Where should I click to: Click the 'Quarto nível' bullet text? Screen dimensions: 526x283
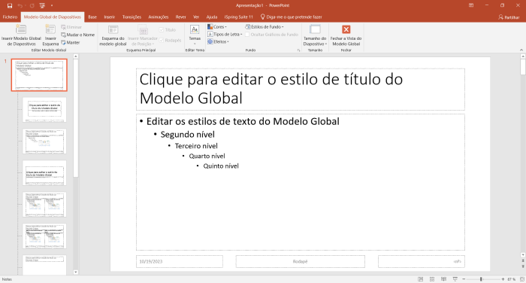coord(207,156)
